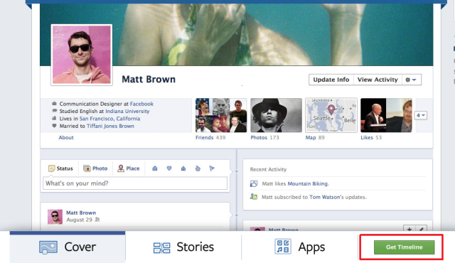Open the Seattle Map thumbnail

[331, 115]
